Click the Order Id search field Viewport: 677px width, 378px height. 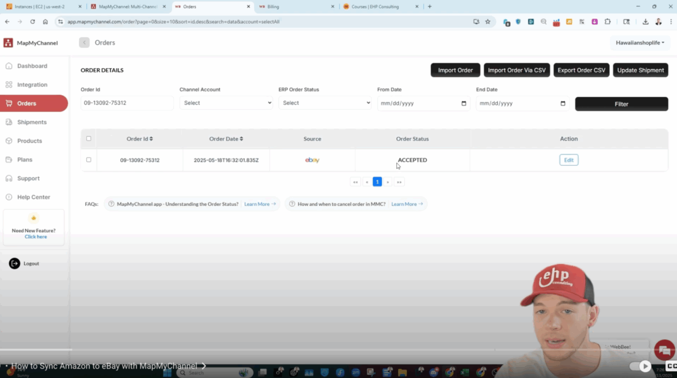coord(127,103)
